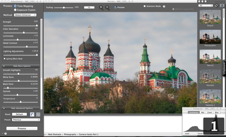226x137 pixels.
Task: Click the Detail Contrast value +3.8
Action: point(35,42)
